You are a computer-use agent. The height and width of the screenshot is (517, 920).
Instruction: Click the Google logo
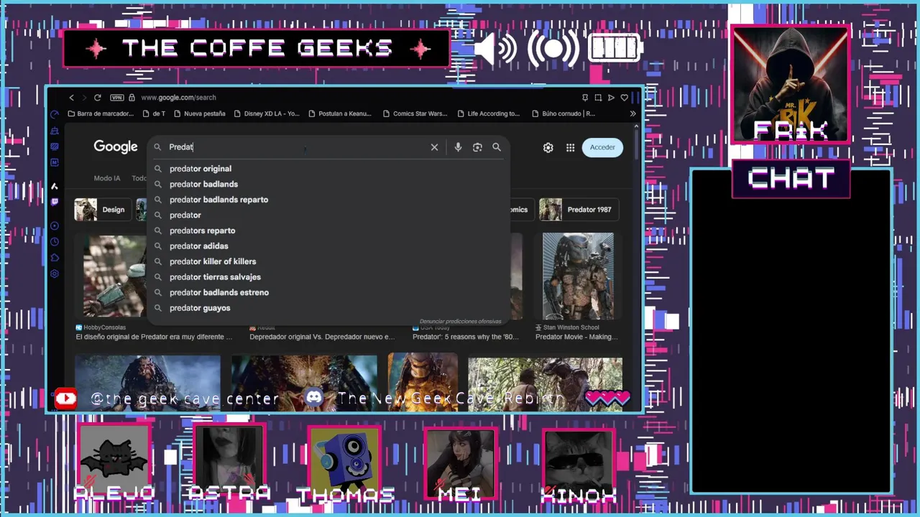(x=115, y=147)
